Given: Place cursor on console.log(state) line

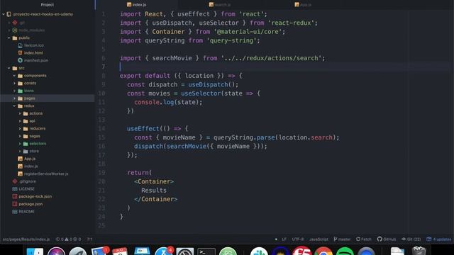Looking at the screenshot, I should 168,102.
